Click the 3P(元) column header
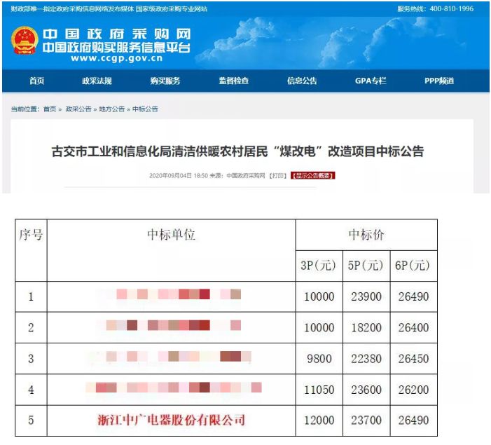 (319, 266)
